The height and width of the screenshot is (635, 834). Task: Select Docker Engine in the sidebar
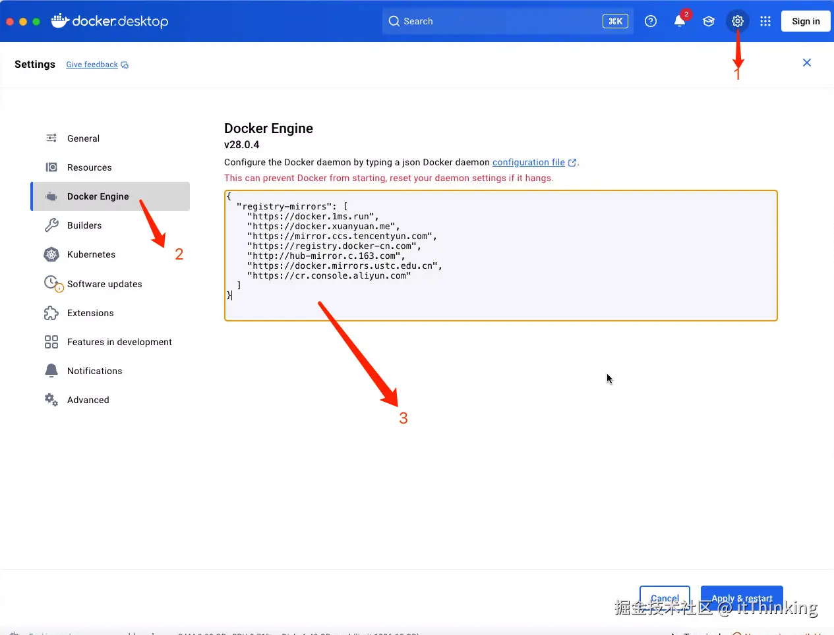(x=110, y=196)
